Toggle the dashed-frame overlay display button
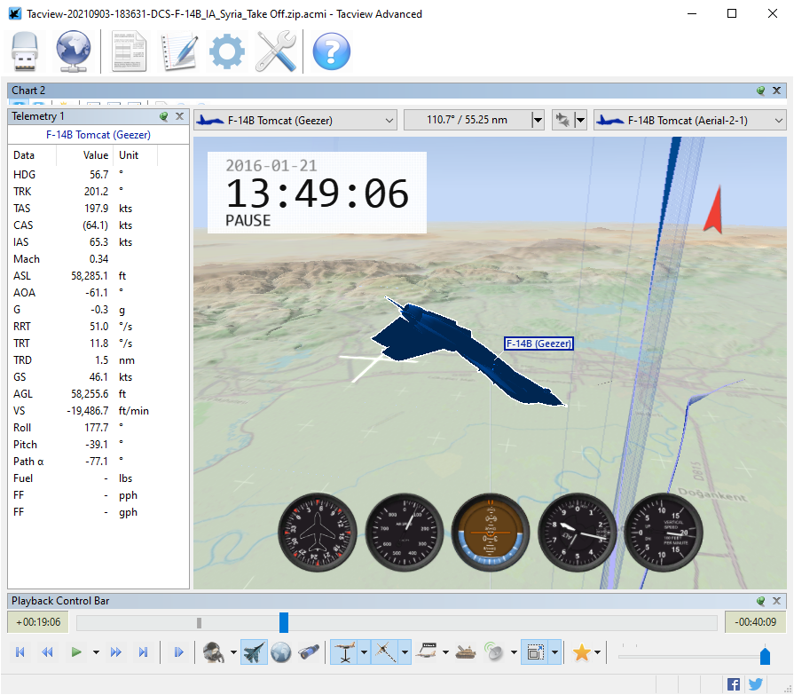The height and width of the screenshot is (695, 794). click(x=535, y=652)
